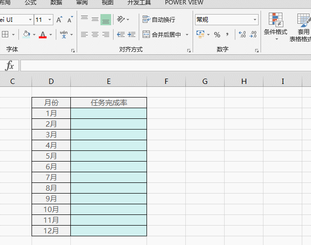Click the increase decimal places icon
This screenshot has height=245, width=311.
tap(242, 35)
